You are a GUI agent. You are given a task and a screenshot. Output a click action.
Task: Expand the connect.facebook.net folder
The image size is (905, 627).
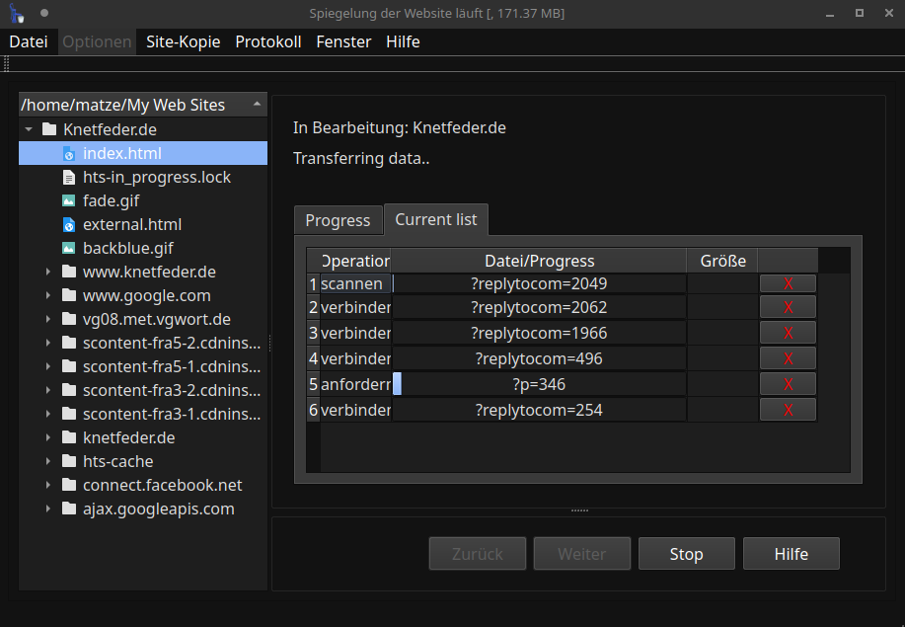click(x=48, y=486)
